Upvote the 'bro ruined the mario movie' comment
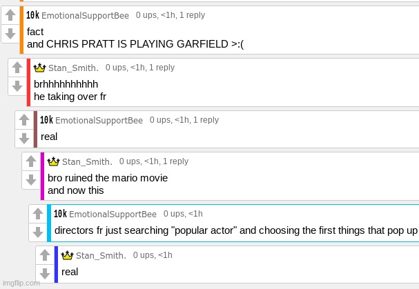Screen dimensions: 419x289 [31, 161]
